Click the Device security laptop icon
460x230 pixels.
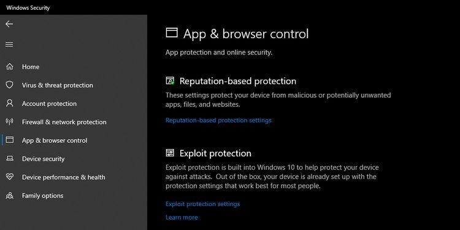[10, 159]
